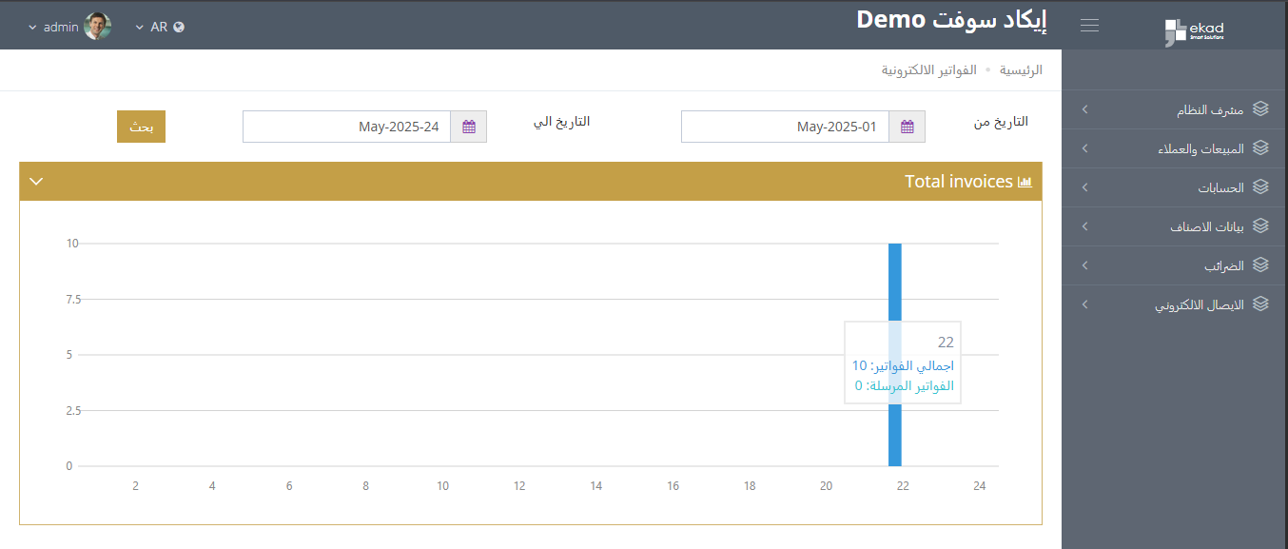1288x549 pixels.
Task: Click the layers icon of الضرائب
Action: [1260, 265]
